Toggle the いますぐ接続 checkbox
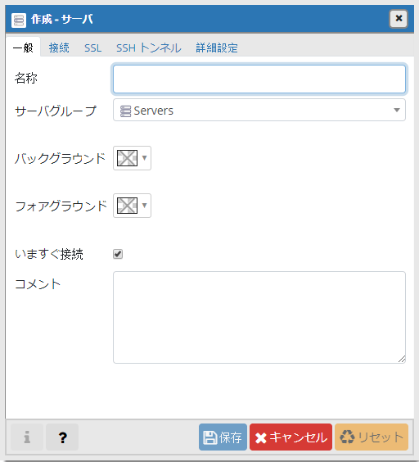The image size is (419, 462). coord(118,254)
